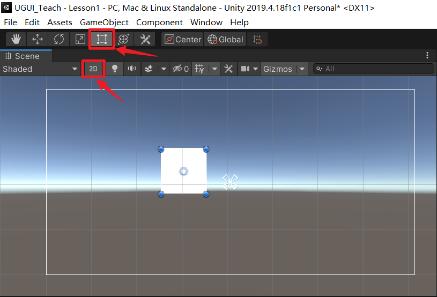Open the Window menu
The height and width of the screenshot is (297, 437).
pyautogui.click(x=206, y=23)
